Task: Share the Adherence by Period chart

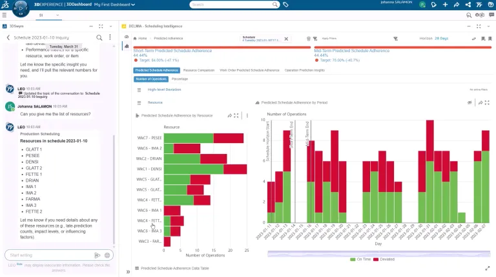Action: point(480,102)
